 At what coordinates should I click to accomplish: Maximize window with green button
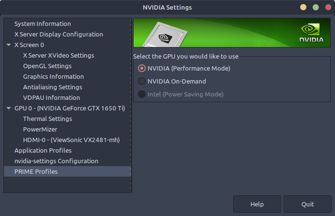point(316,7)
